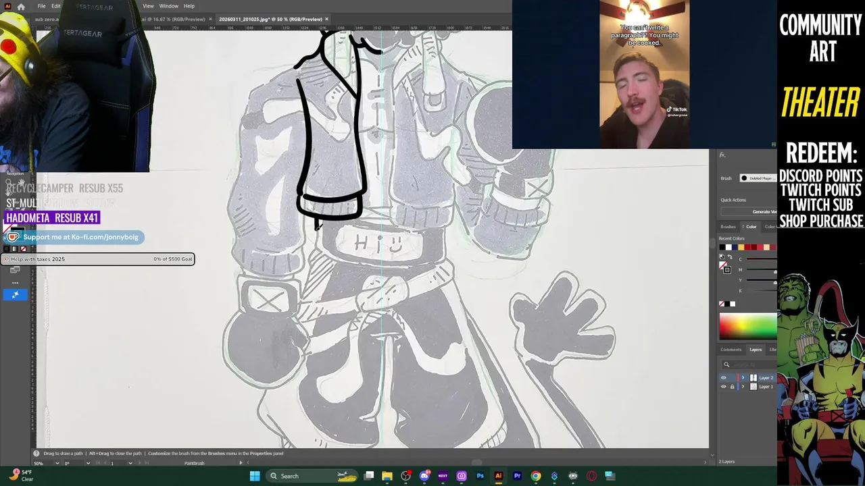Click the color spectrum bar
This screenshot has height=486, width=865.
pyautogui.click(x=748, y=326)
